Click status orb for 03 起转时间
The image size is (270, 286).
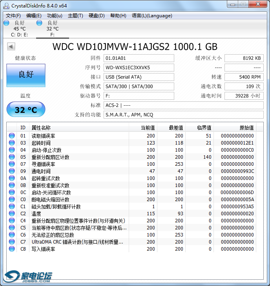pos(12,143)
